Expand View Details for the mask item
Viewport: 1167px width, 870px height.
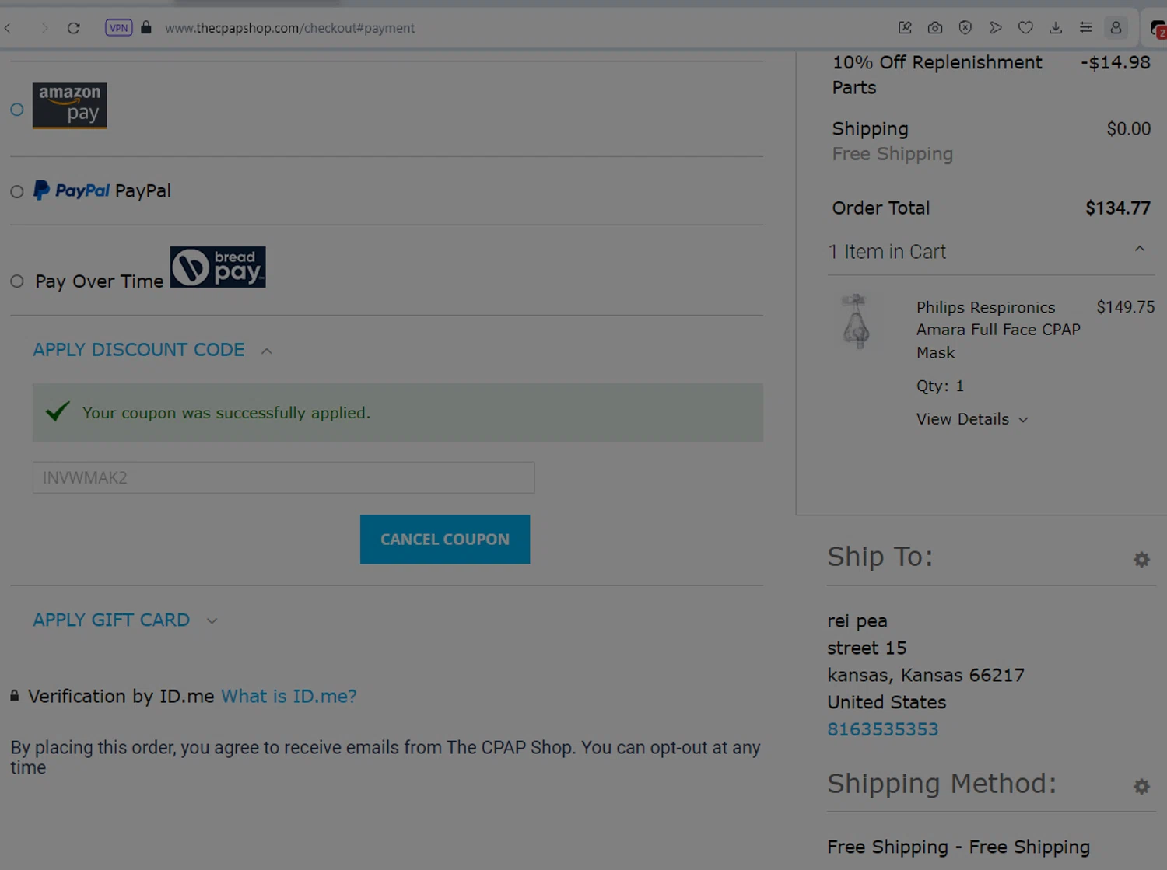972,419
